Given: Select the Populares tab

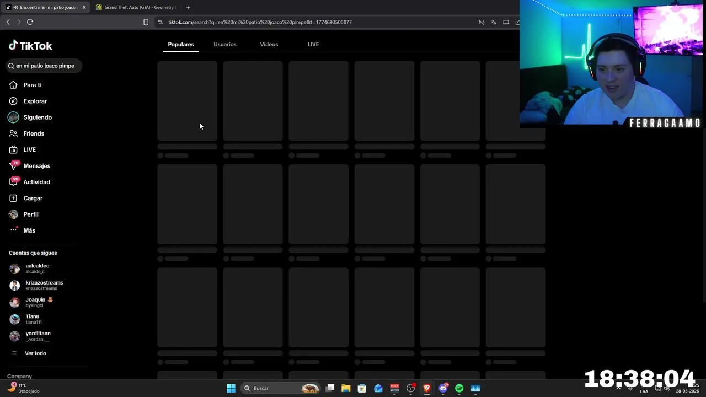Looking at the screenshot, I should click(x=181, y=44).
